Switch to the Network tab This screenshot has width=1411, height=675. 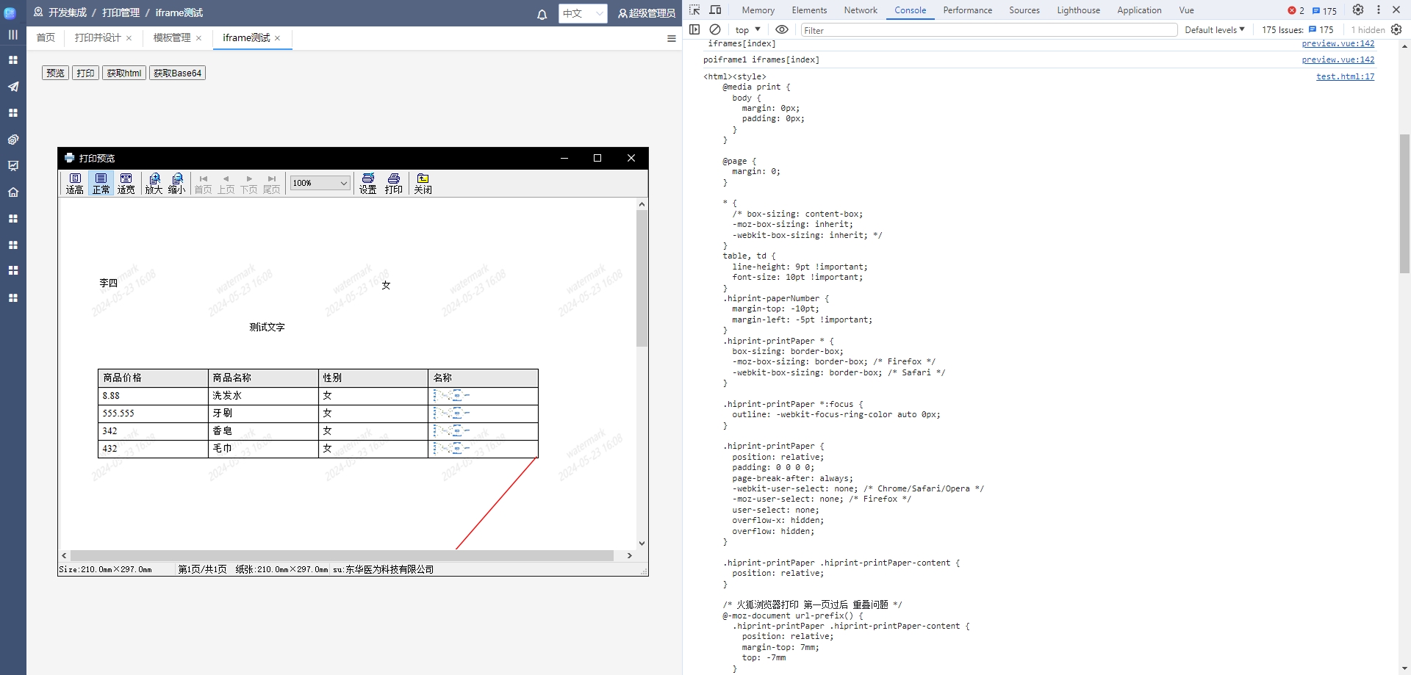pyautogui.click(x=861, y=10)
